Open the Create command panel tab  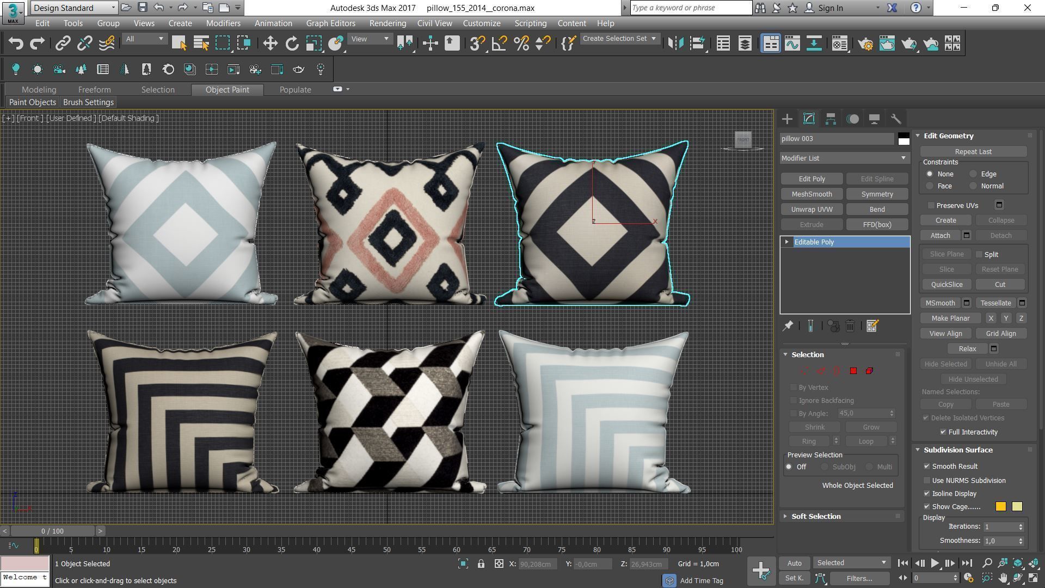787,119
